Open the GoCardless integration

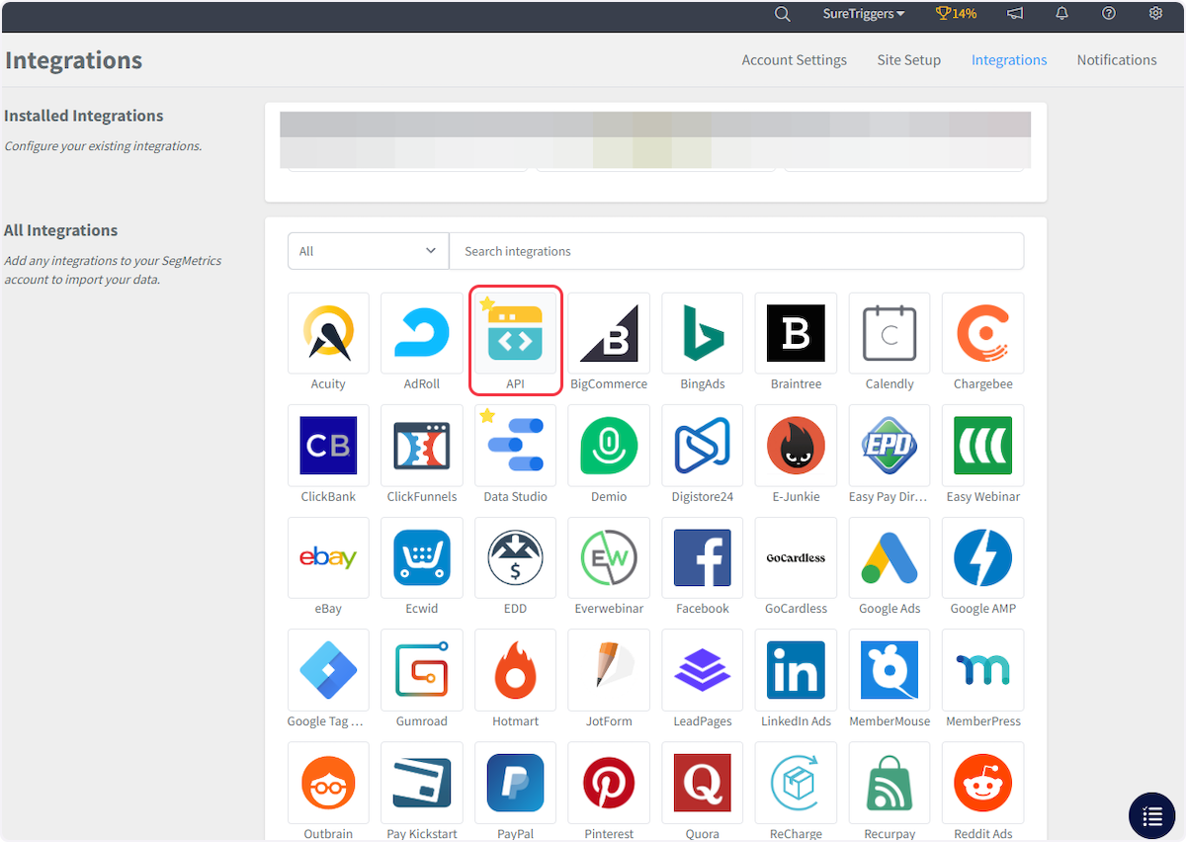pos(796,558)
